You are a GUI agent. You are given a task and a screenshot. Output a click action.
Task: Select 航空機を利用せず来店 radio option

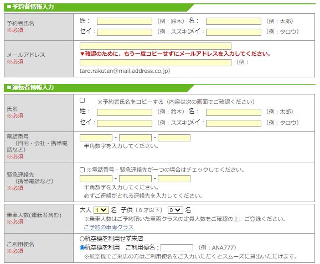coord(82,239)
